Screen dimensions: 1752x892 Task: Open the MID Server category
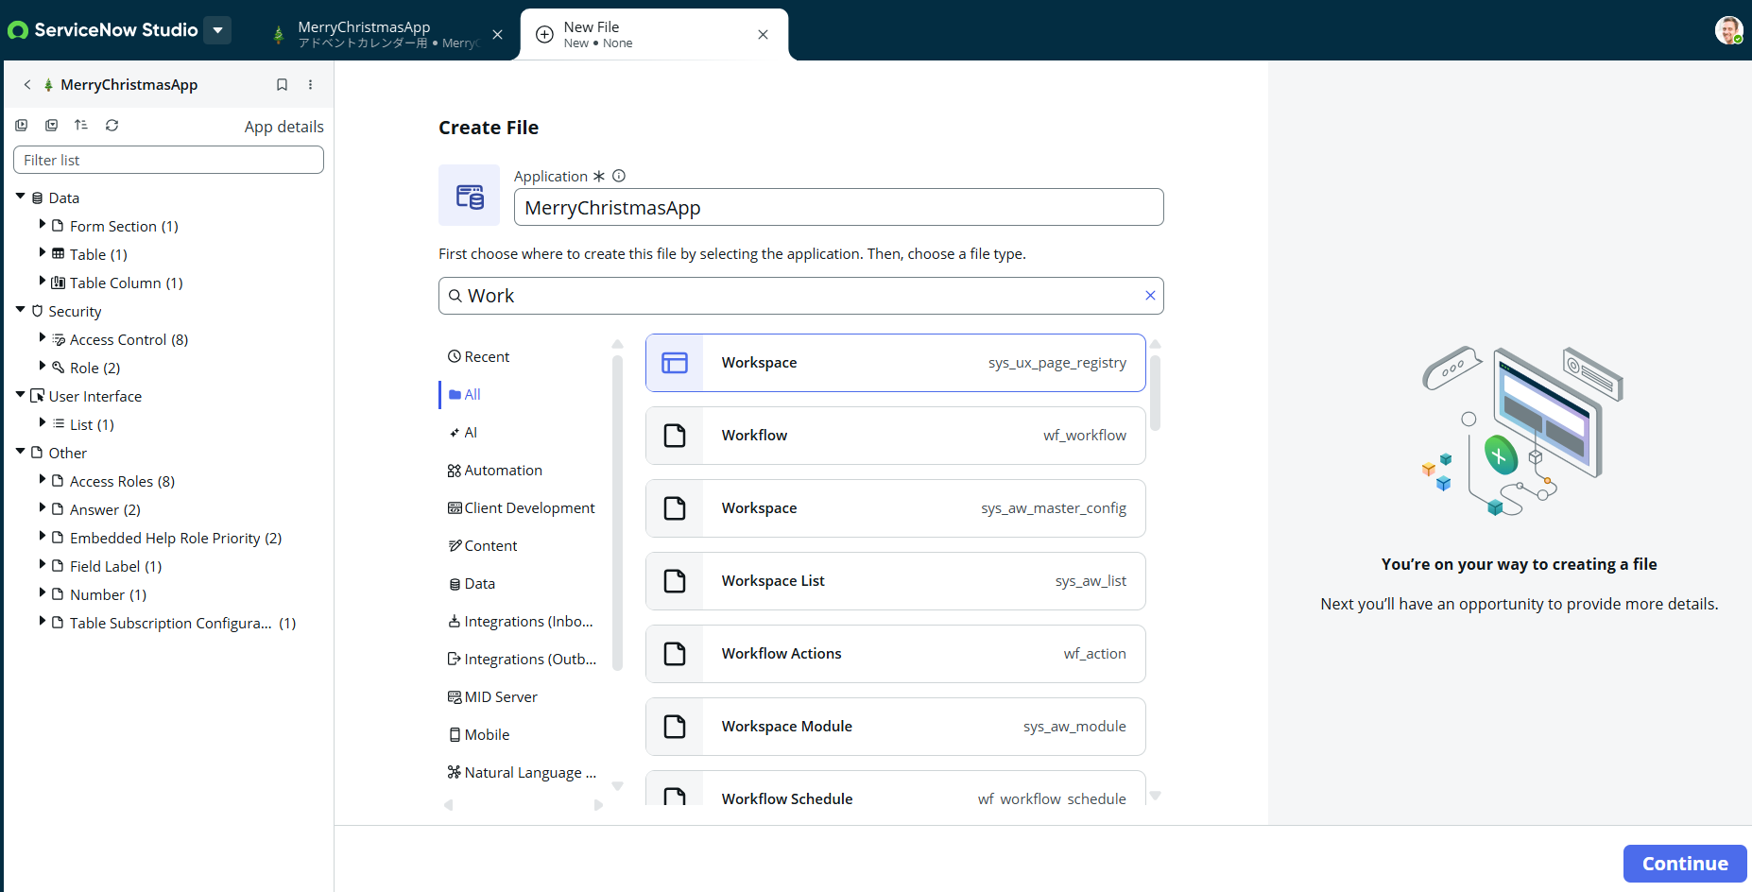492,696
